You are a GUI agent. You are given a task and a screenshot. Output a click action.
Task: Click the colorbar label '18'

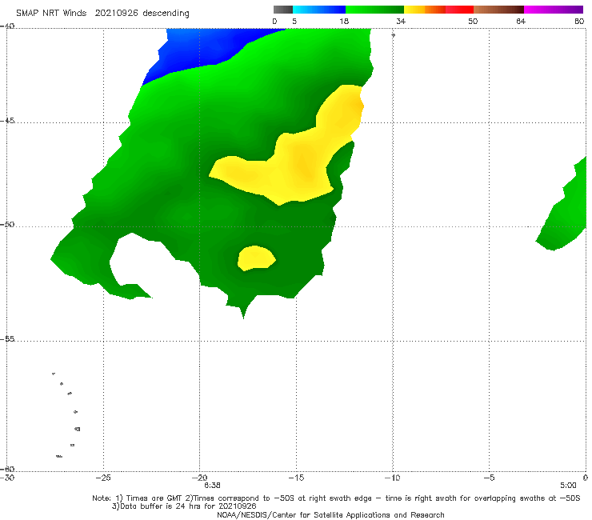(x=344, y=21)
